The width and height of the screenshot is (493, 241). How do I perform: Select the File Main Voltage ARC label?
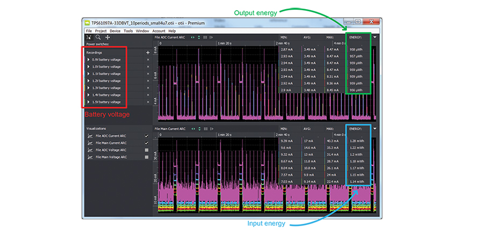point(111,157)
